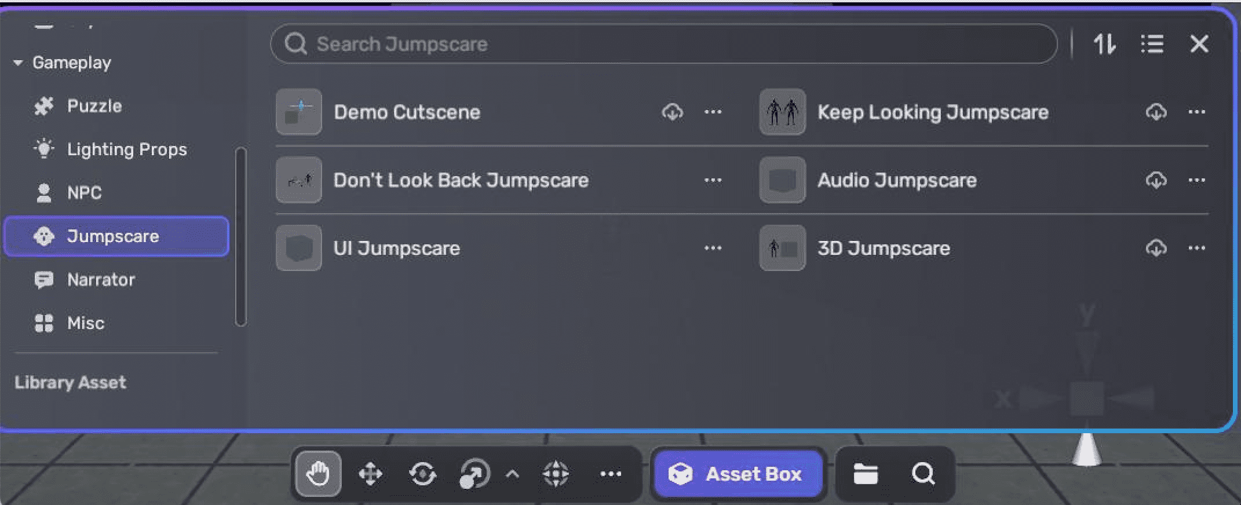Open the folder icon in bottom toolbar
The height and width of the screenshot is (505, 1241).
click(866, 474)
